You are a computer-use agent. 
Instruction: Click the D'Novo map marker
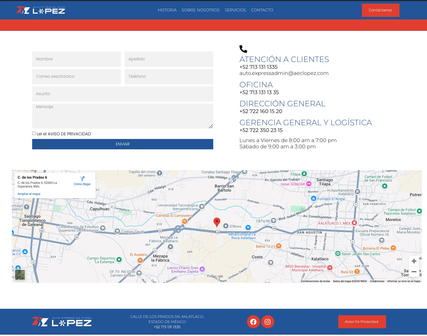(x=226, y=226)
